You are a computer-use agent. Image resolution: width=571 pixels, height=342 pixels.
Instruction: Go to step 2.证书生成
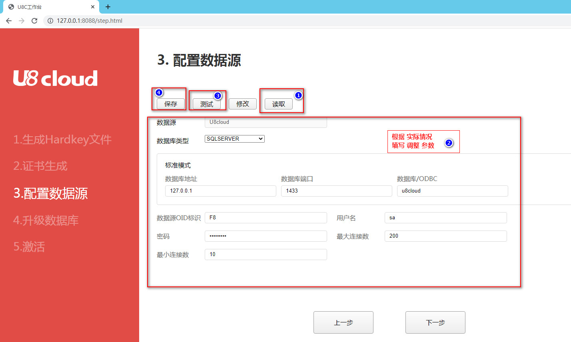click(x=40, y=166)
